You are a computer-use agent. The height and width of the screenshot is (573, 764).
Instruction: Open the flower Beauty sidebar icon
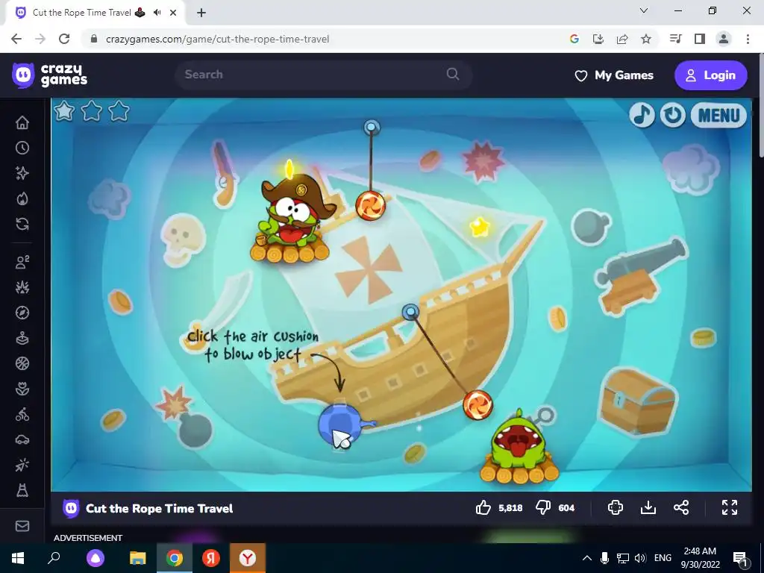[x=22, y=389]
